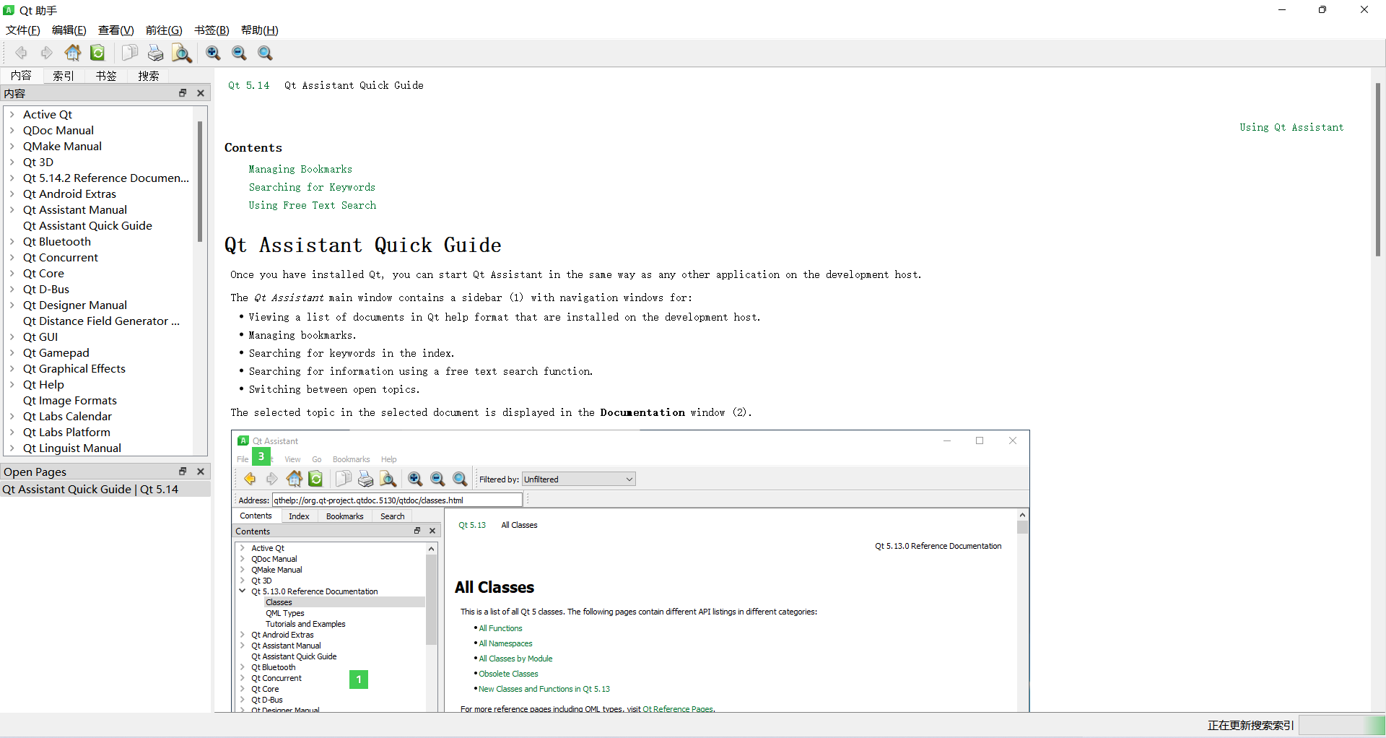Sync with table of contents icon
The image size is (1386, 738).
coord(97,53)
